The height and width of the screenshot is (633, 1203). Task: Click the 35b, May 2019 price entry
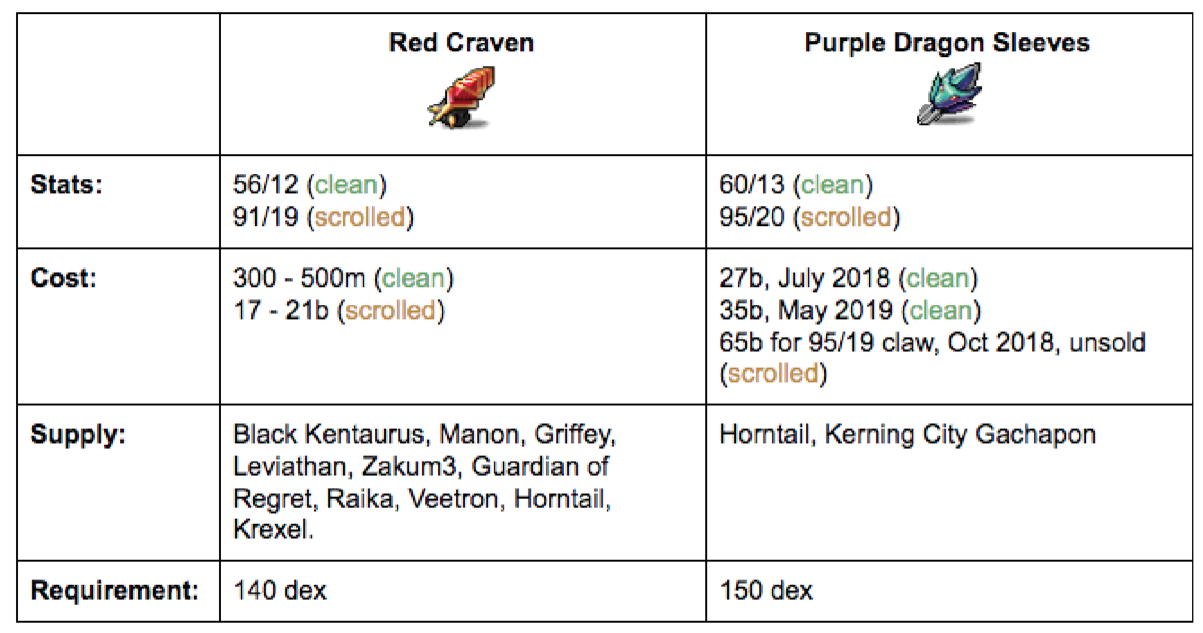point(850,310)
